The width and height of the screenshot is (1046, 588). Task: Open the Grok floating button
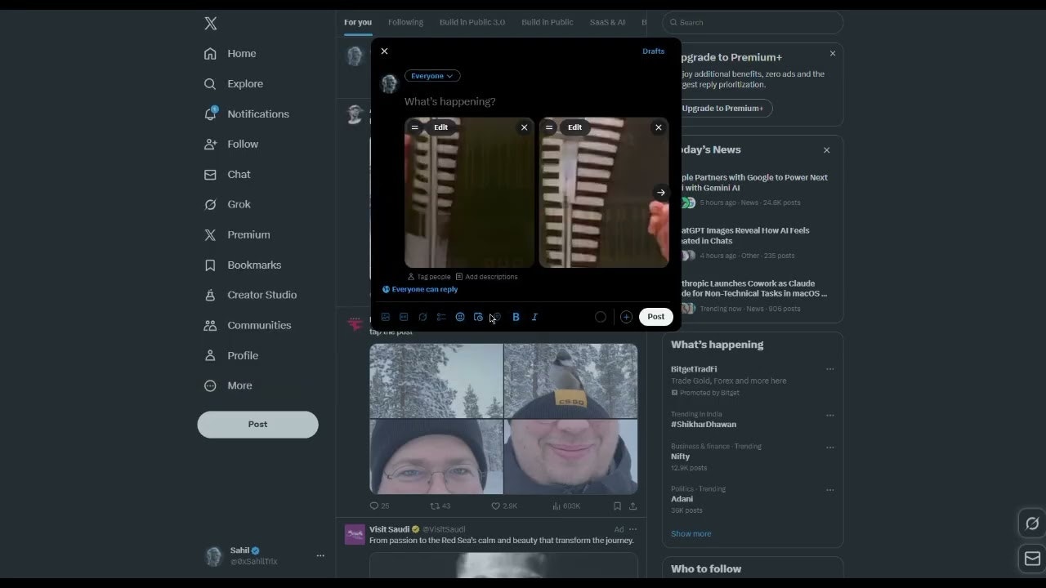pyautogui.click(x=1032, y=523)
